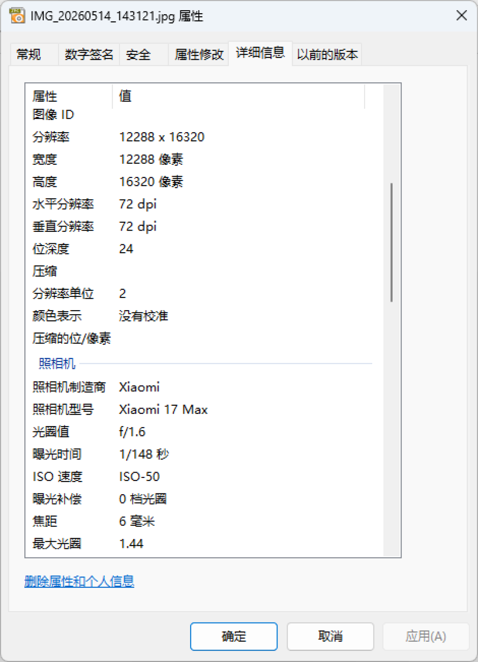Image resolution: width=478 pixels, height=662 pixels.
Task: Go to the 属性修改 tab
Action: click(199, 54)
